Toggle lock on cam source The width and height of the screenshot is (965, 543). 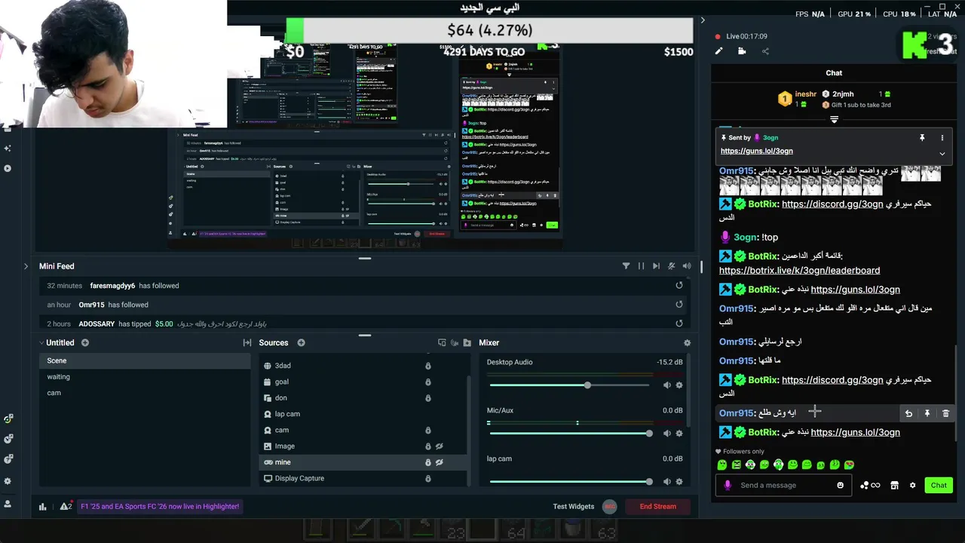click(427, 430)
